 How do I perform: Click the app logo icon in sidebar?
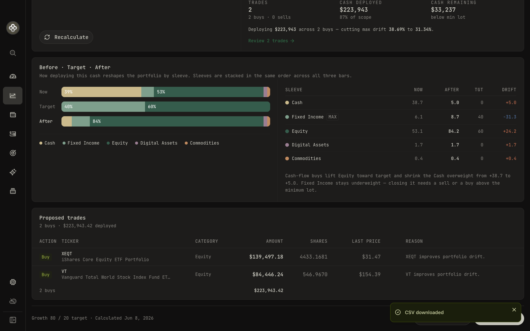pos(13,28)
